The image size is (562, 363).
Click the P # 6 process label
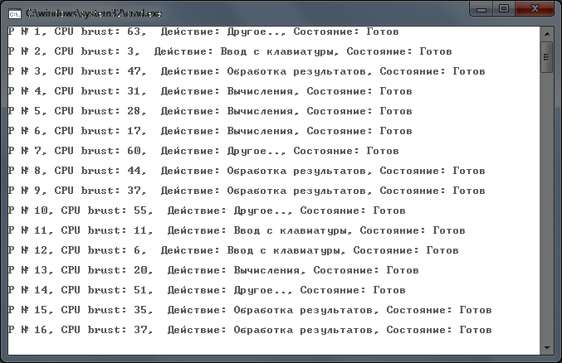[27, 131]
